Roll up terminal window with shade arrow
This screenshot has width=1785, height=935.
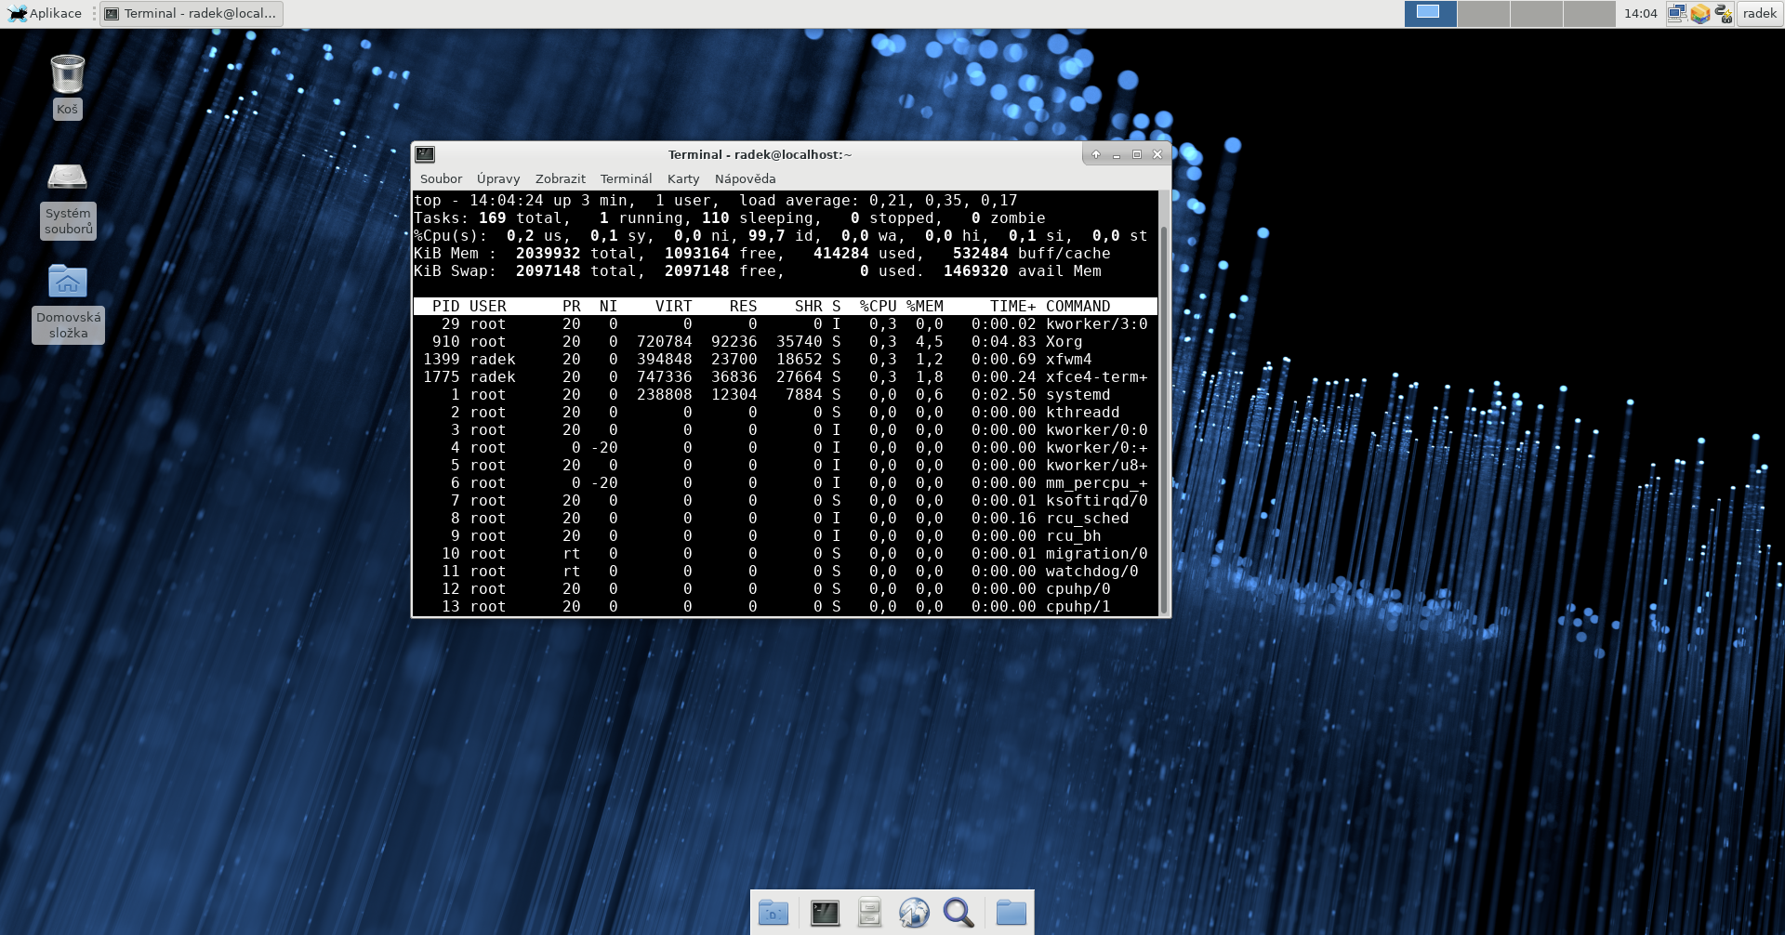(1096, 154)
